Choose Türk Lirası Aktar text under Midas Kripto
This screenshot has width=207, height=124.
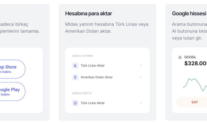tap(93, 103)
